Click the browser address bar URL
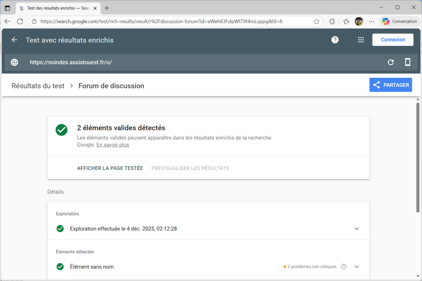 click(x=165, y=21)
